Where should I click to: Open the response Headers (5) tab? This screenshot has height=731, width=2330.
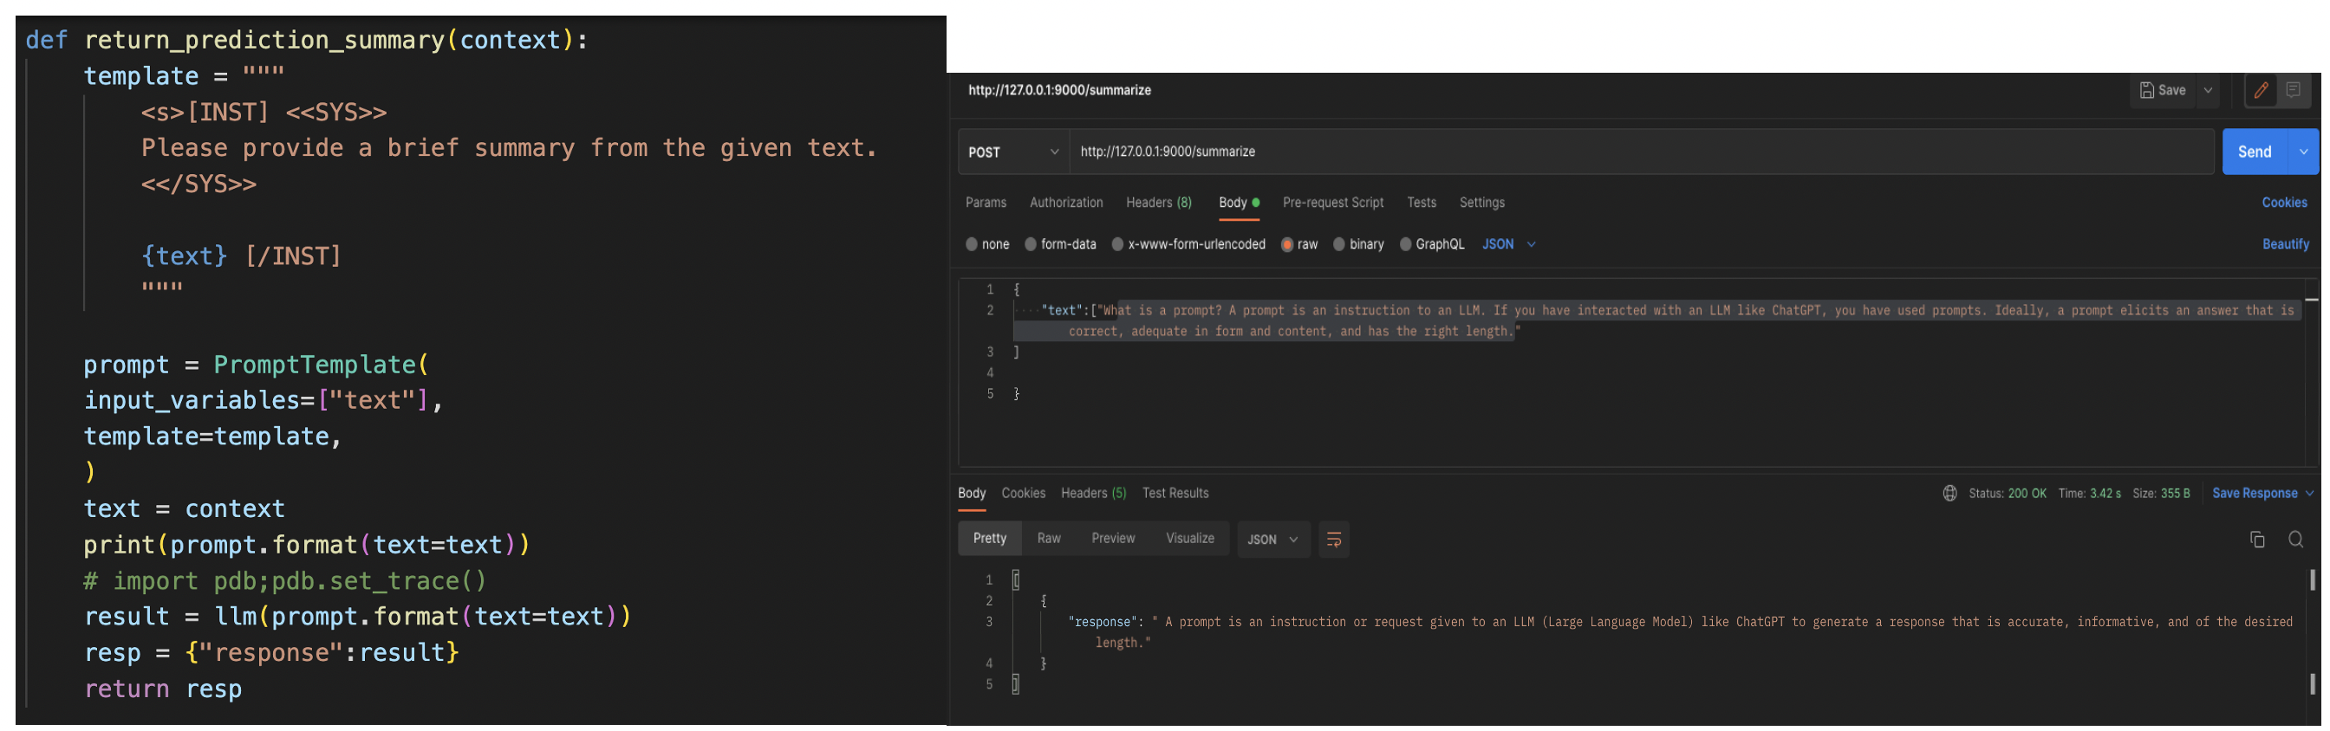click(x=1094, y=494)
